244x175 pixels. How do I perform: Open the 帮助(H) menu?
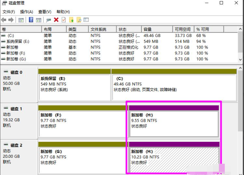click(63, 12)
